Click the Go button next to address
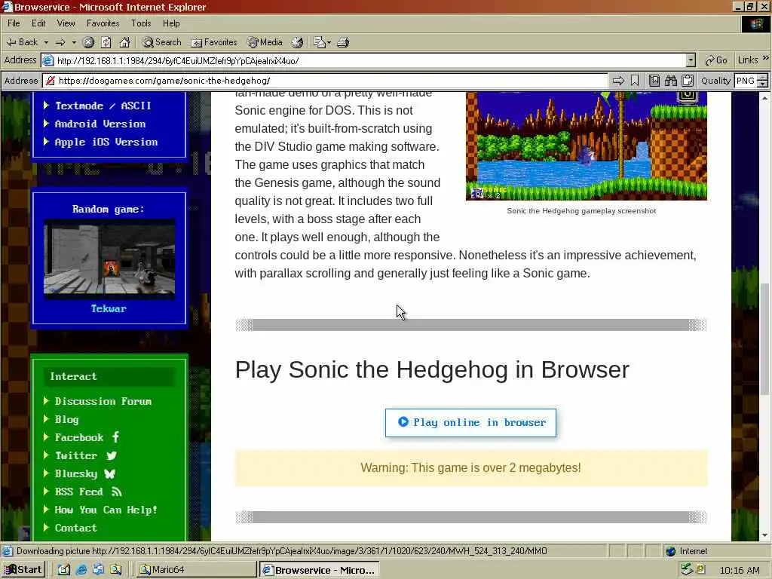 point(716,60)
